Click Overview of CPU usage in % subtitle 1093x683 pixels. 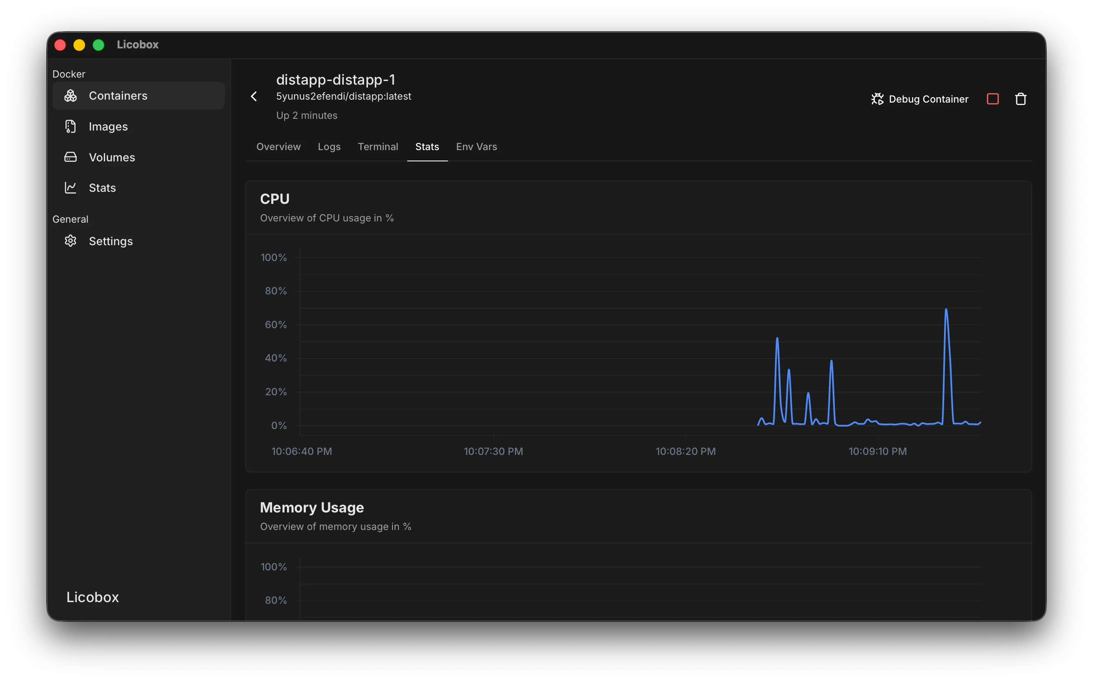[x=327, y=218]
